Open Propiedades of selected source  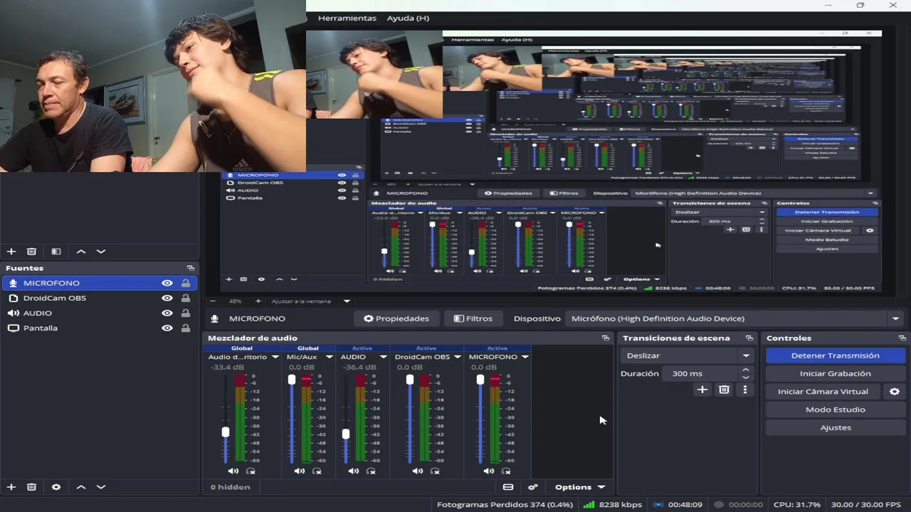tap(396, 319)
